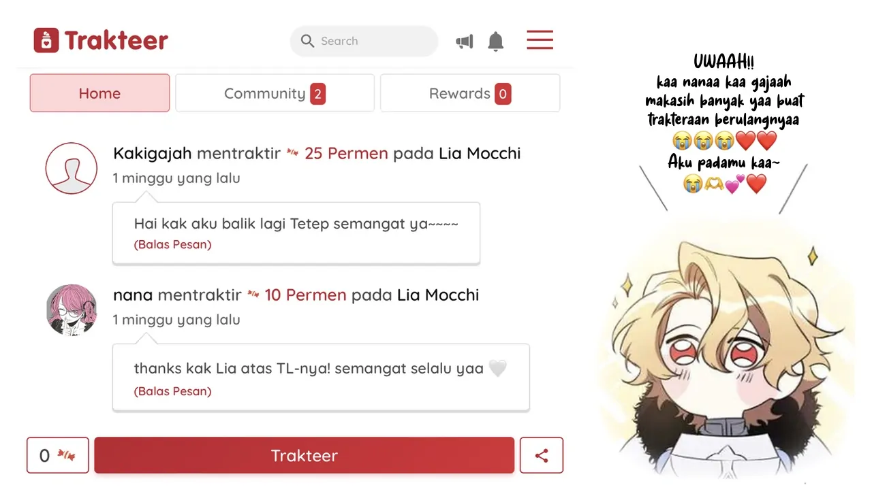Click Balas Pesan under Kakigajah's message
This screenshot has width=872, height=498.
coord(172,245)
